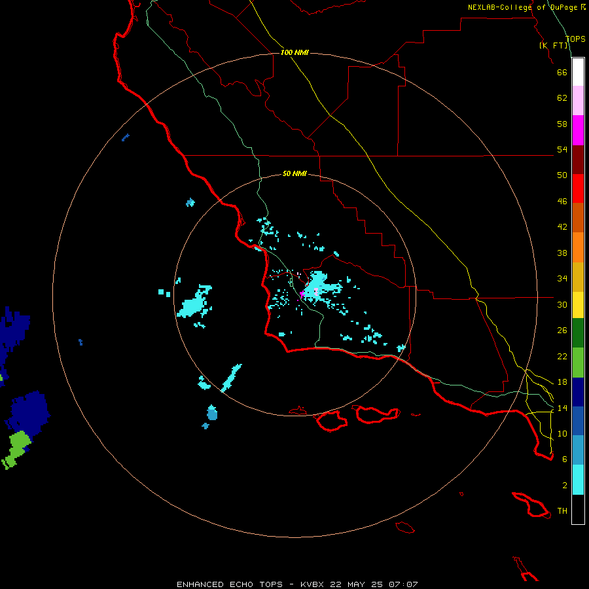
Task: Click the elongated cyan echo streak south-west
Action: [x=232, y=378]
